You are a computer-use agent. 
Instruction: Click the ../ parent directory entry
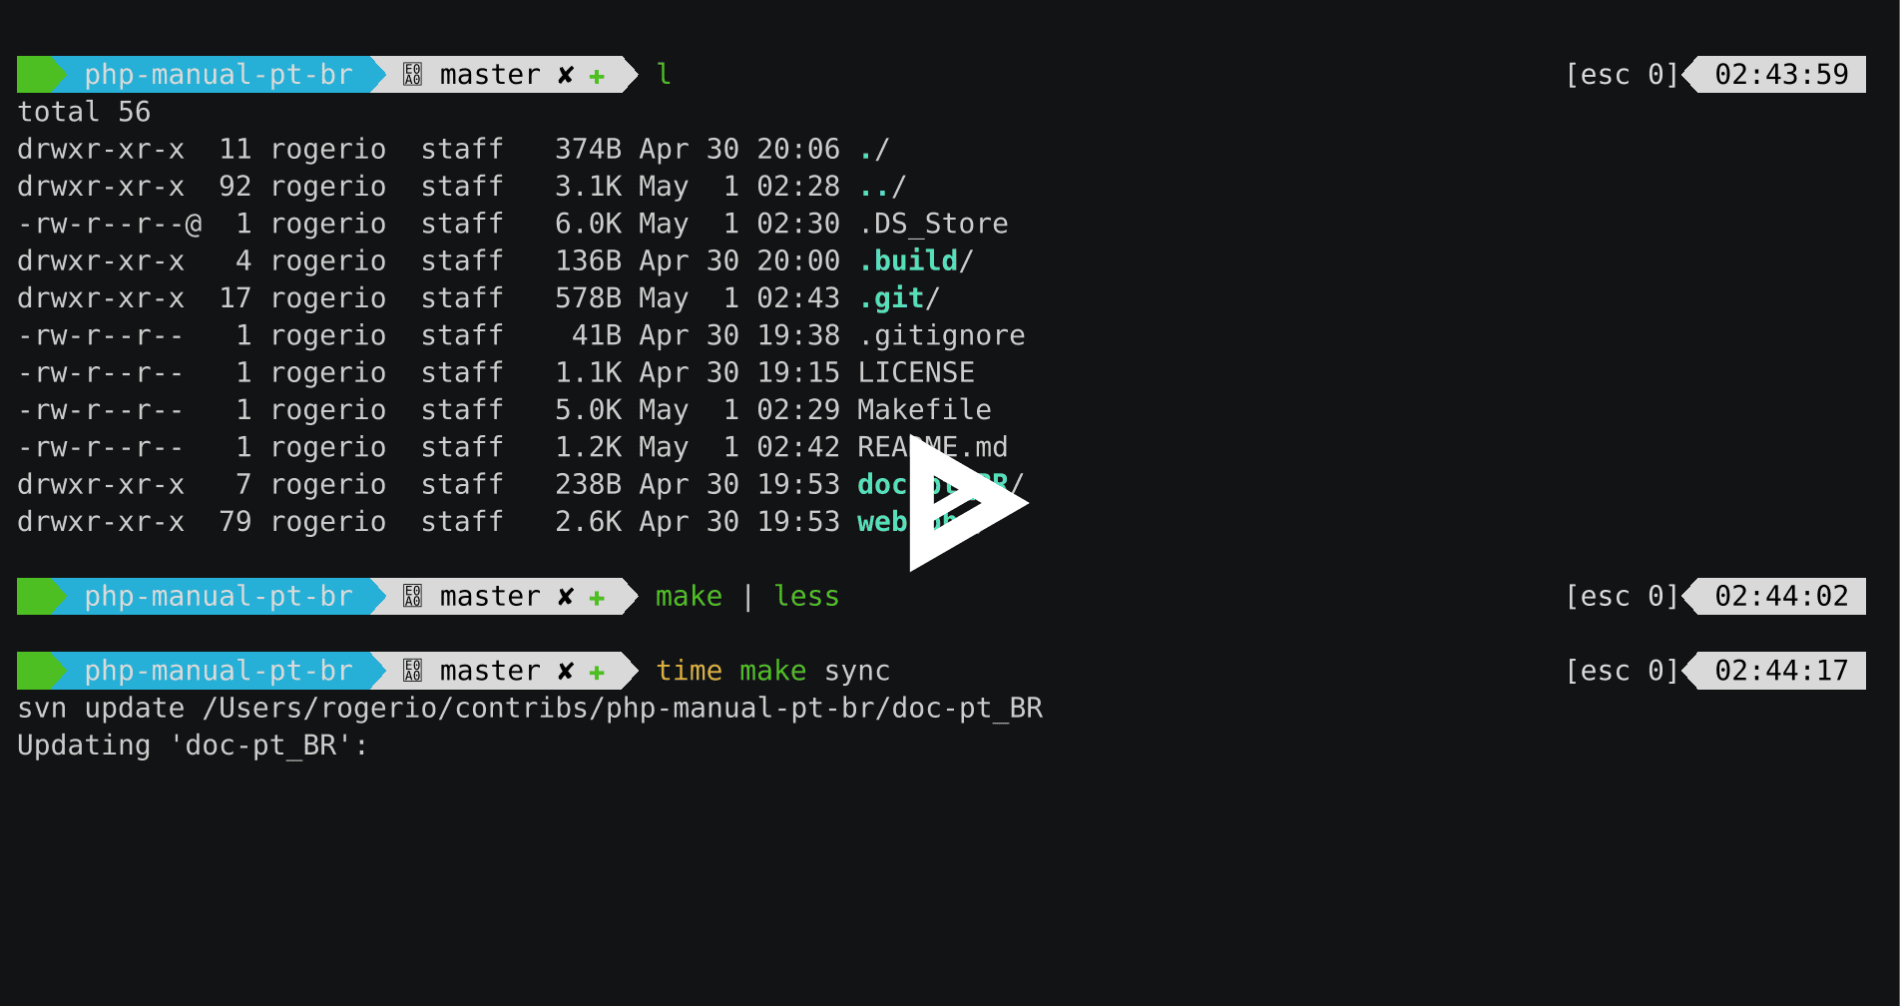pos(882,187)
